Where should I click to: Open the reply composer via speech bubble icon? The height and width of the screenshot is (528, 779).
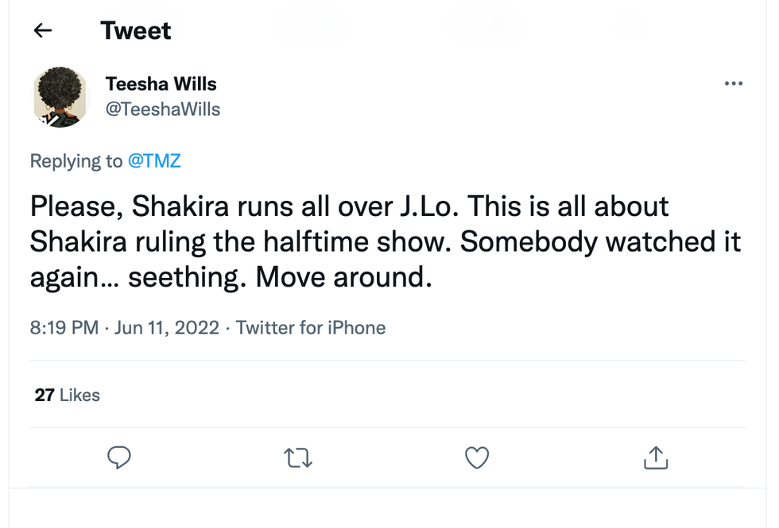[119, 458]
